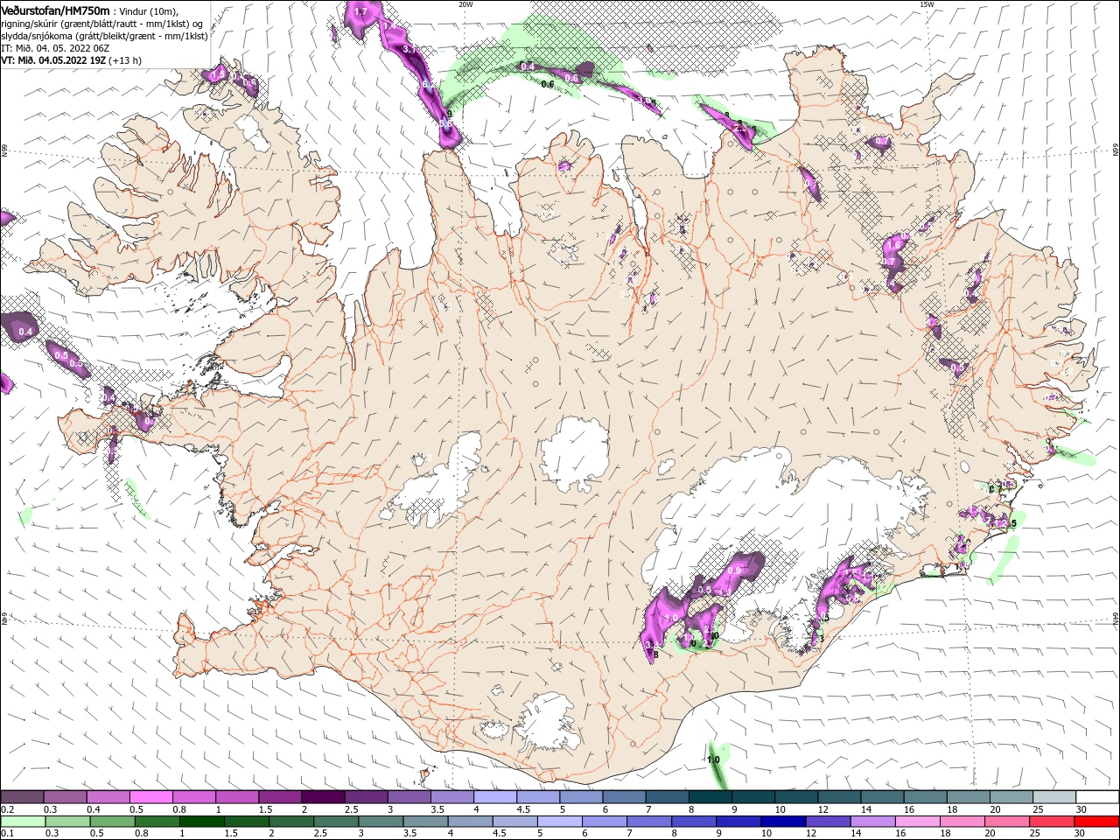Select the lower legend swatch between 3.5 and 4
The image size is (1120, 840).
(424, 822)
